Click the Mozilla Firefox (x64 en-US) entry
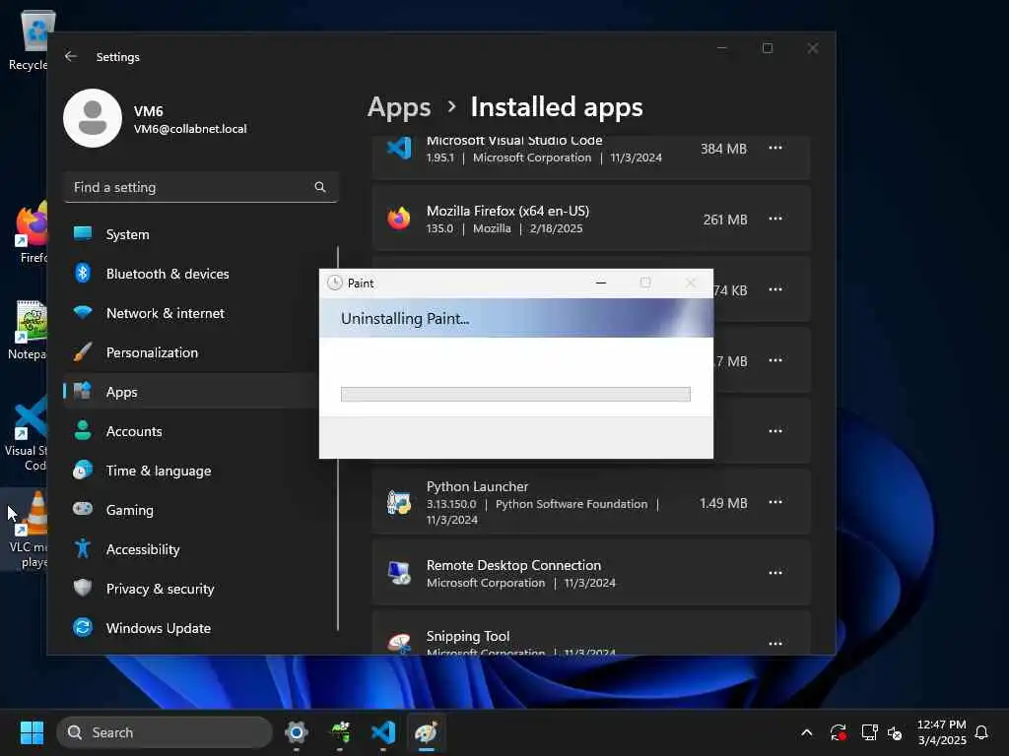This screenshot has height=756, width=1009. click(x=591, y=219)
